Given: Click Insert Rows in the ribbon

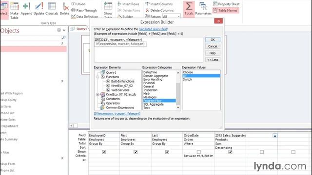Looking at the screenshot, I should [128, 4].
